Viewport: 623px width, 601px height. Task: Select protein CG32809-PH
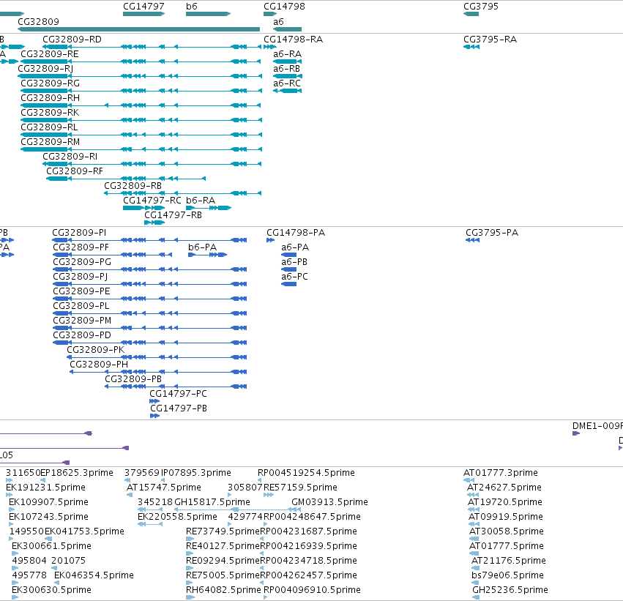coord(99,365)
